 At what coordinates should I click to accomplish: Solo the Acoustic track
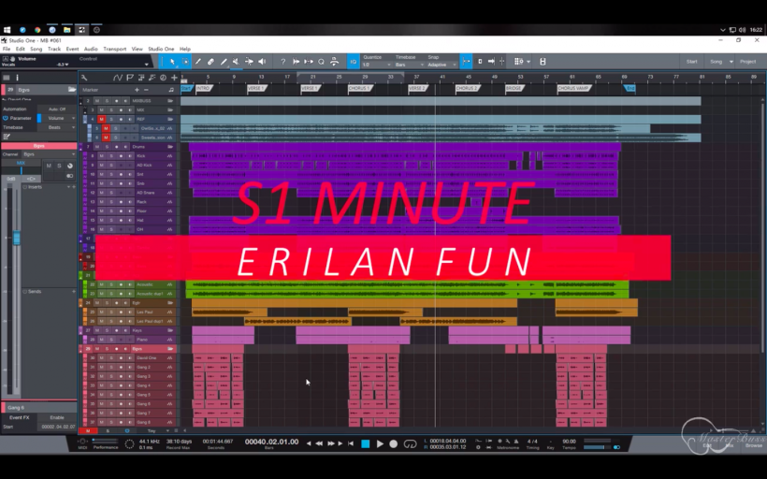pyautogui.click(x=111, y=284)
